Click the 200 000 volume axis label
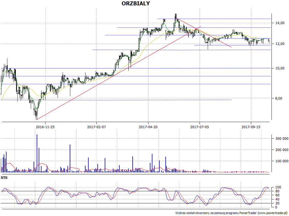The image size is (289, 216). pos(282,150)
